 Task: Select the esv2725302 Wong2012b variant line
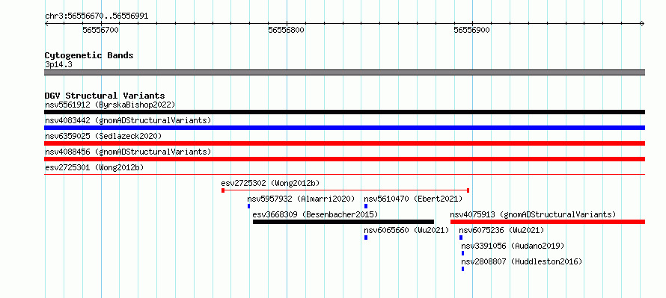(x=345, y=190)
